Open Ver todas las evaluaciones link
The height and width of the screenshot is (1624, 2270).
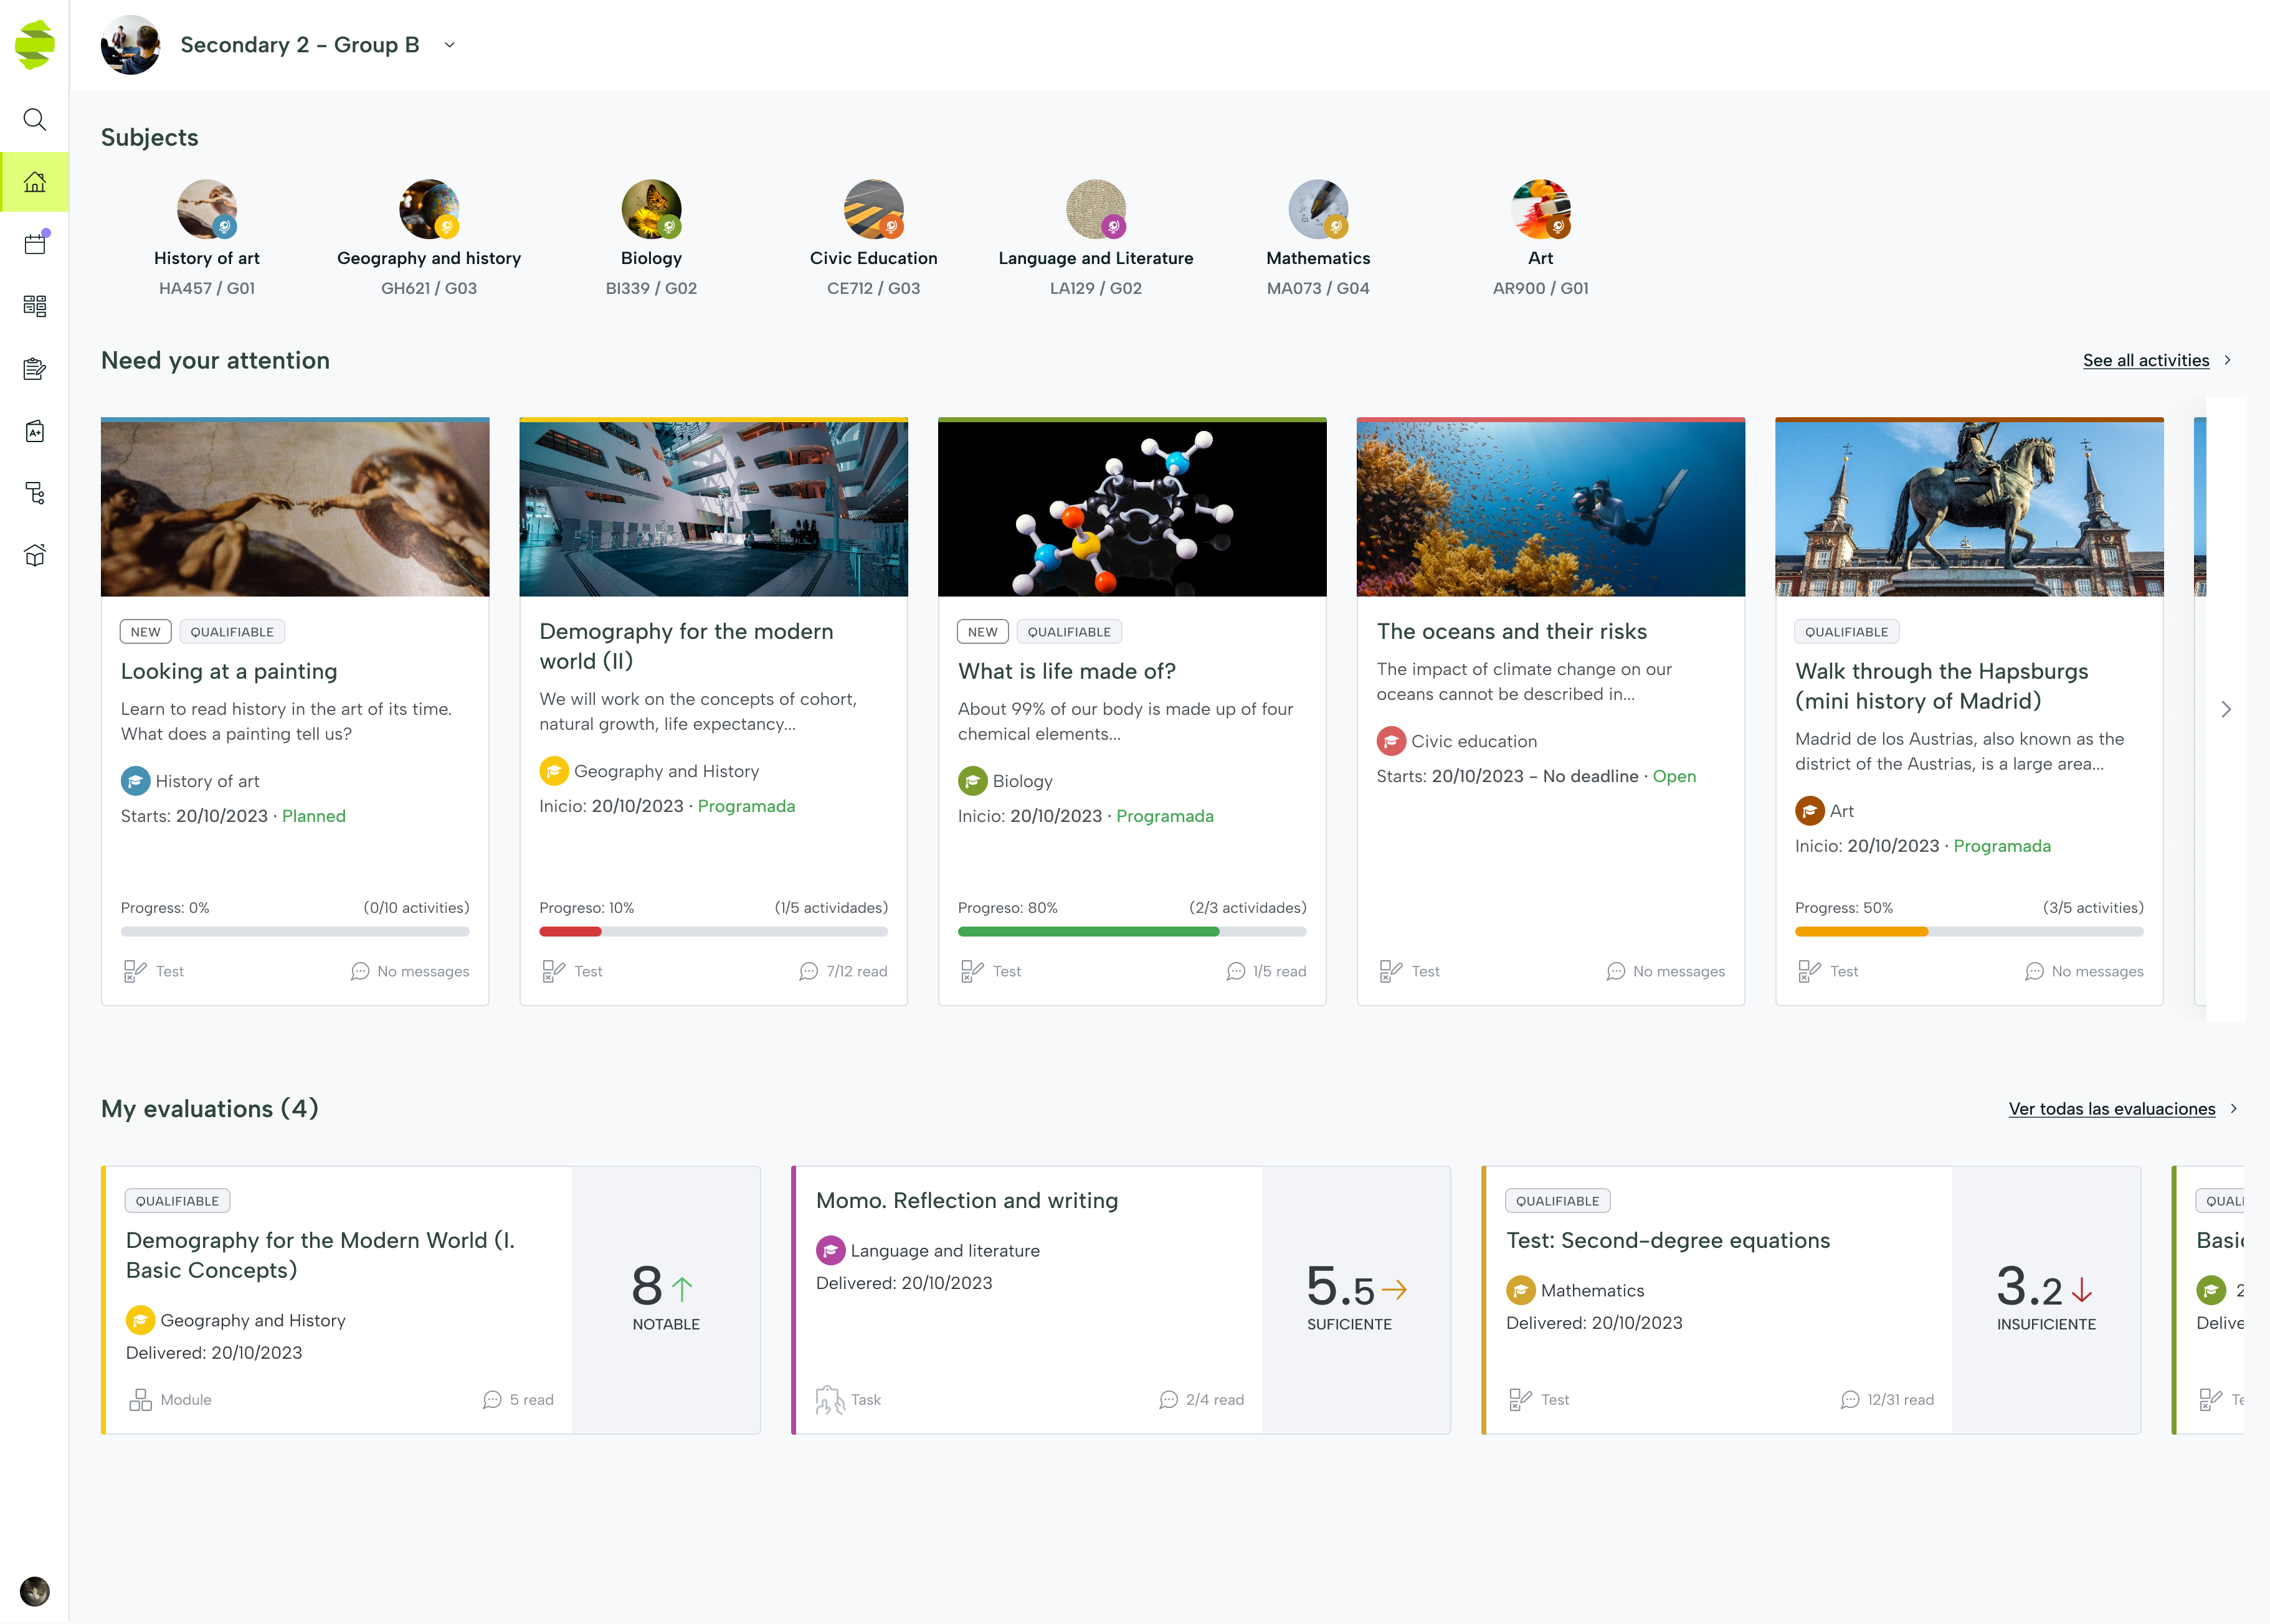click(x=2111, y=1108)
